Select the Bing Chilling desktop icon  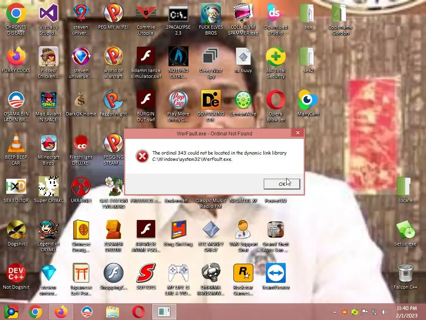[178, 233]
